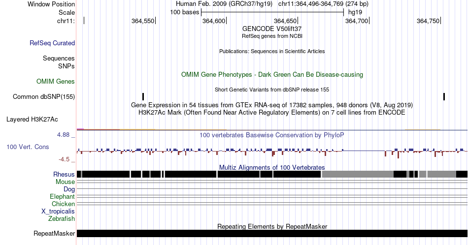Click the Scale label in left column
Viewport: 468px width, 245px height.
click(x=67, y=12)
